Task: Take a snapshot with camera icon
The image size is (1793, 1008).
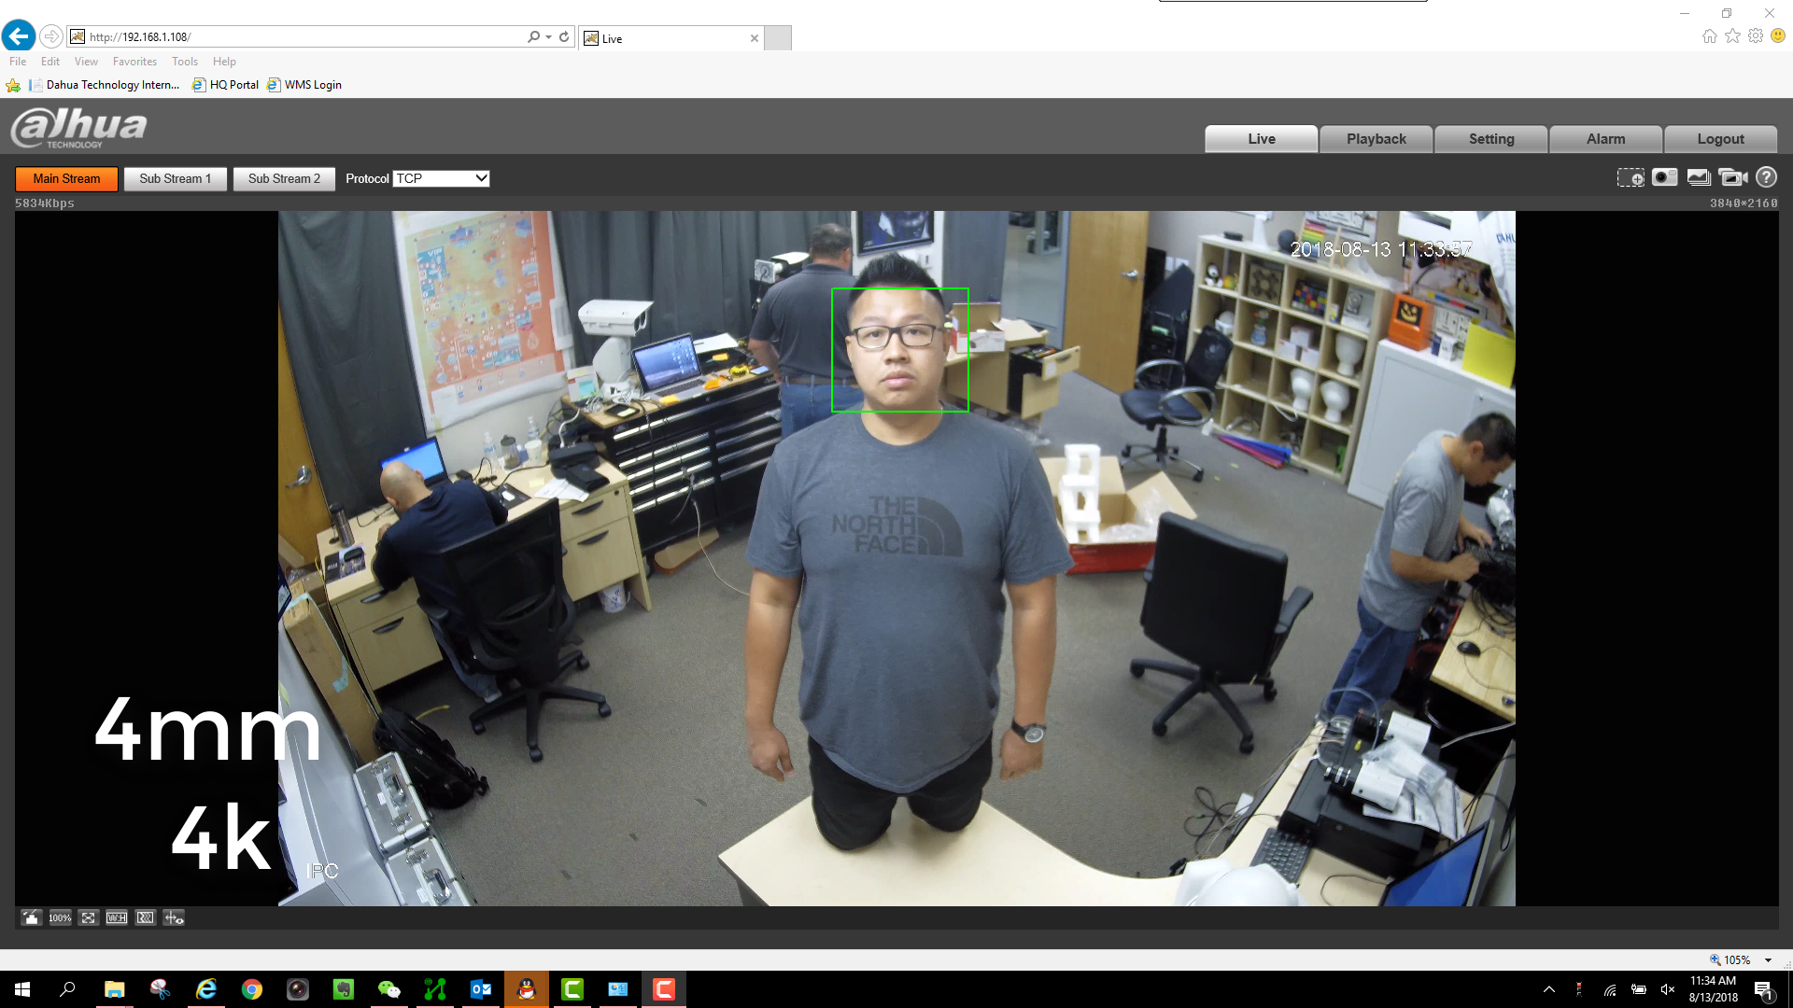Action: pyautogui.click(x=1664, y=177)
